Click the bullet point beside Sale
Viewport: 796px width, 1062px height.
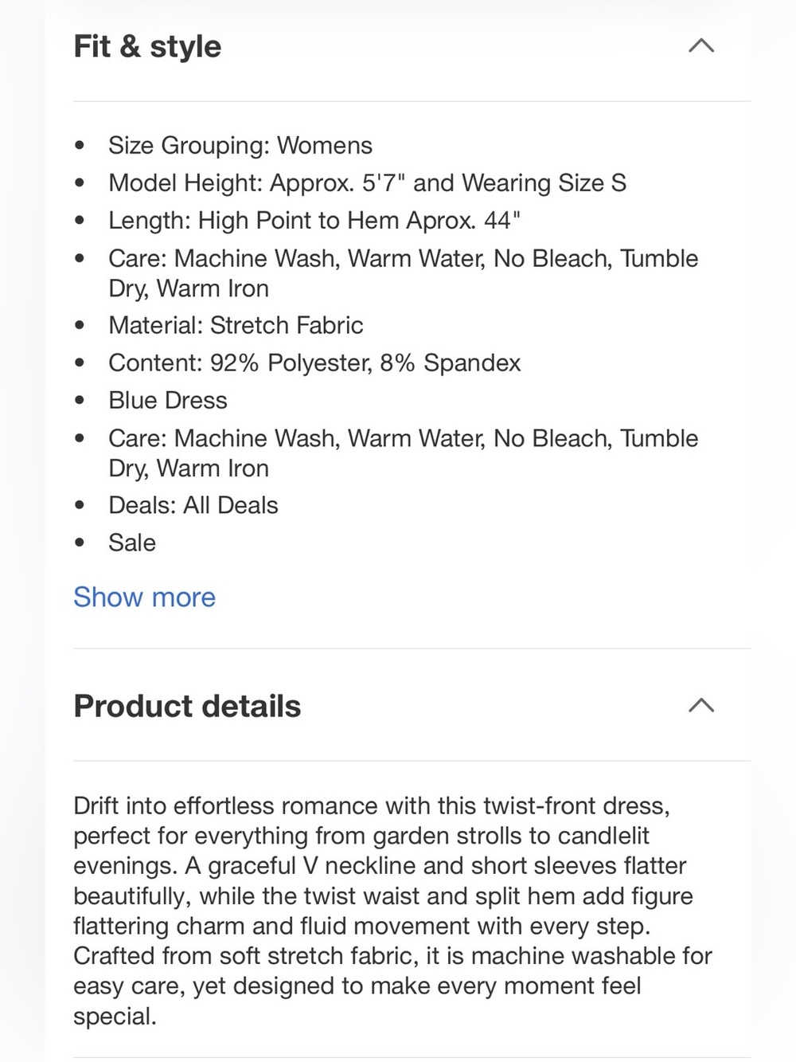coord(79,543)
